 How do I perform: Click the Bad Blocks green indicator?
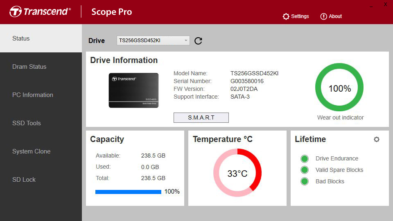(x=305, y=181)
